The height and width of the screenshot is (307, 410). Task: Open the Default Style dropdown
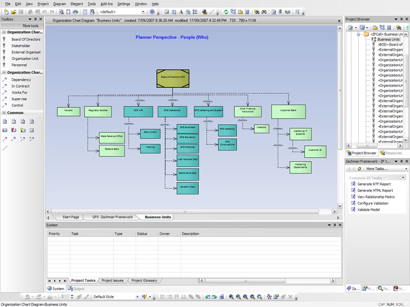(137, 297)
